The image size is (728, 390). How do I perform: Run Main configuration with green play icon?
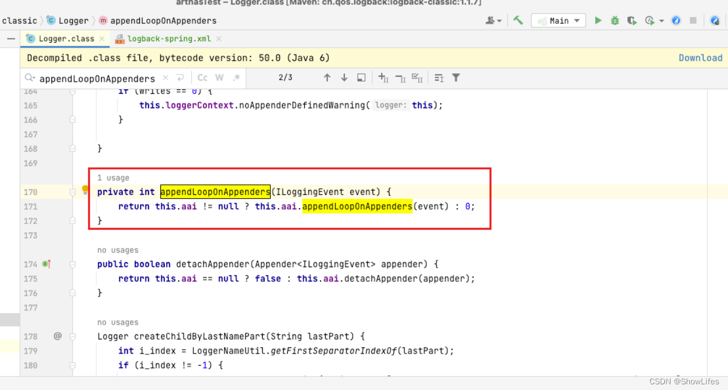pos(598,20)
